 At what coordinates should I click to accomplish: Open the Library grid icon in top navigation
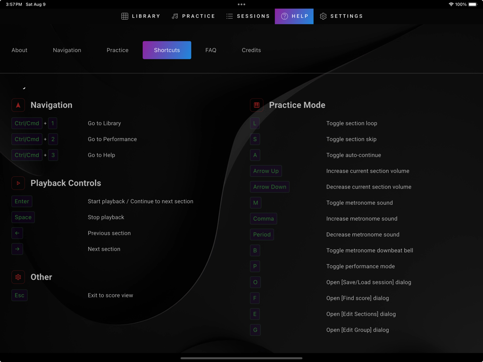point(125,16)
